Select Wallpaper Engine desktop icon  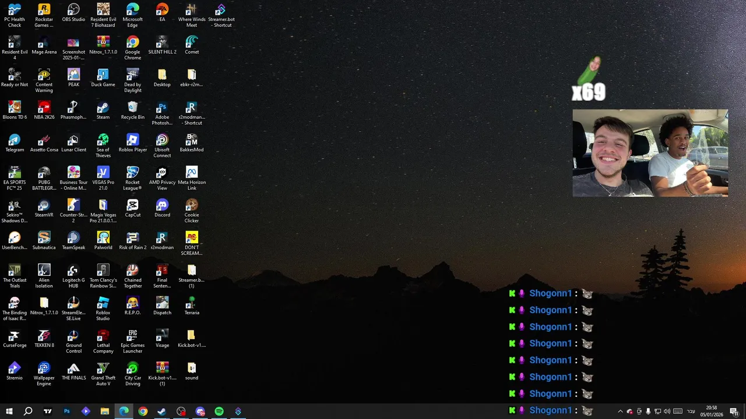(44, 374)
